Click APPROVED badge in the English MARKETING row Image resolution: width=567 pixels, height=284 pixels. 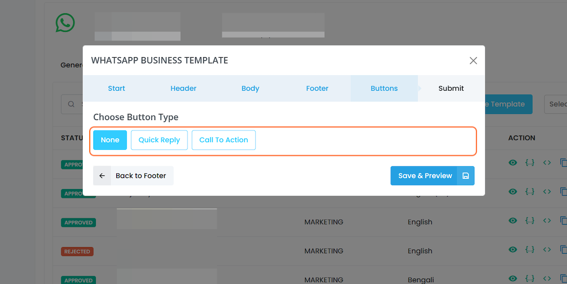[x=78, y=223]
